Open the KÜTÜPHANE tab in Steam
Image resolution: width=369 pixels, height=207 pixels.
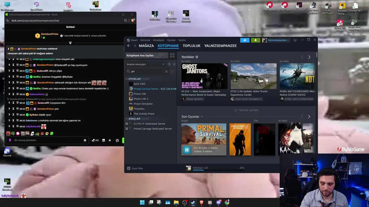click(168, 46)
